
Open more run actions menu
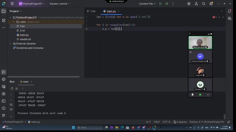point(173,4)
